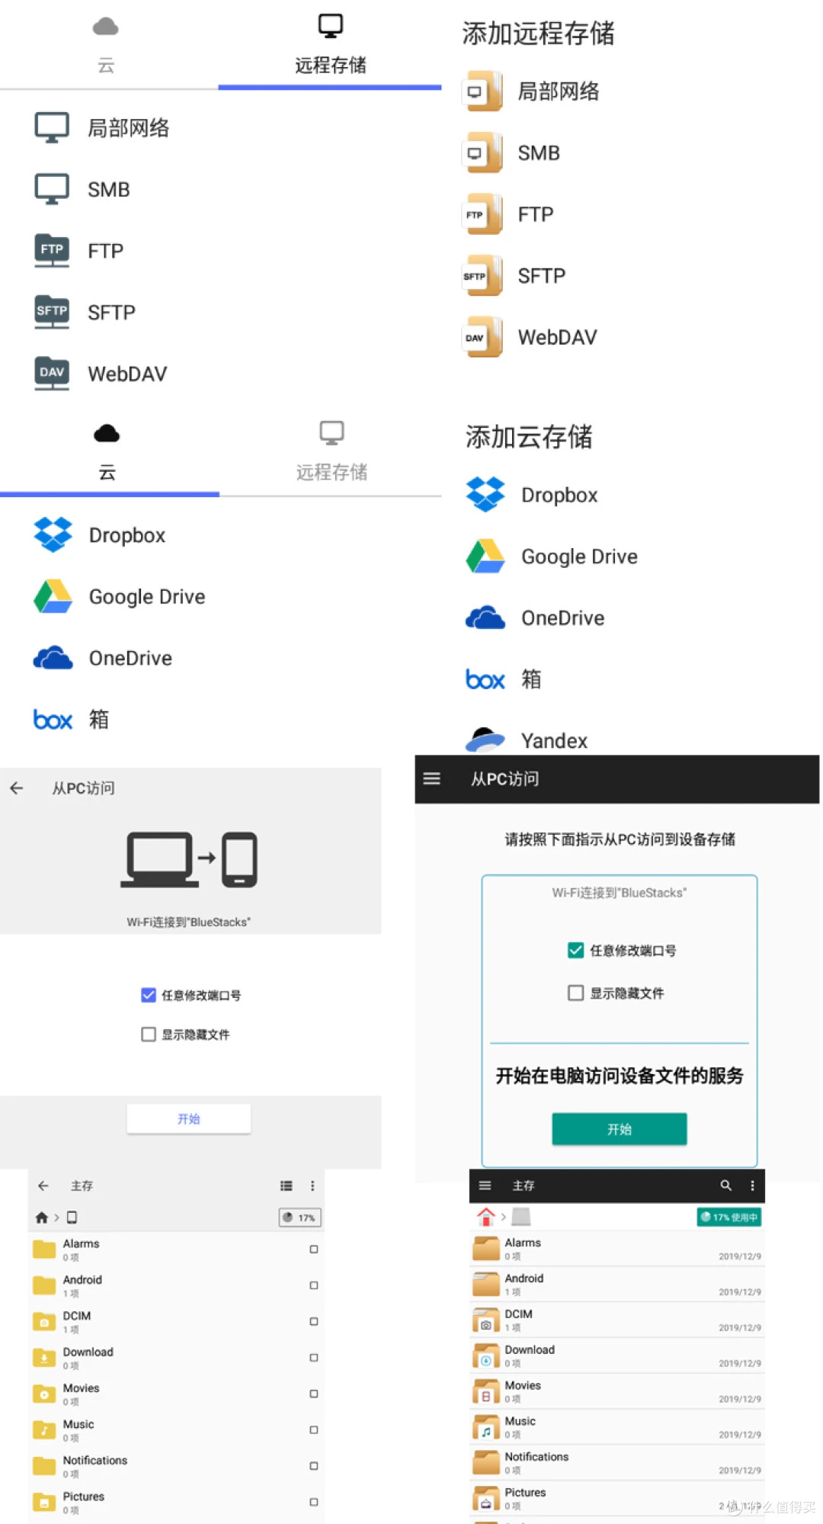This screenshot has height=1524, width=823.
Task: Select the dark SFTP server icon
Action: (52, 312)
